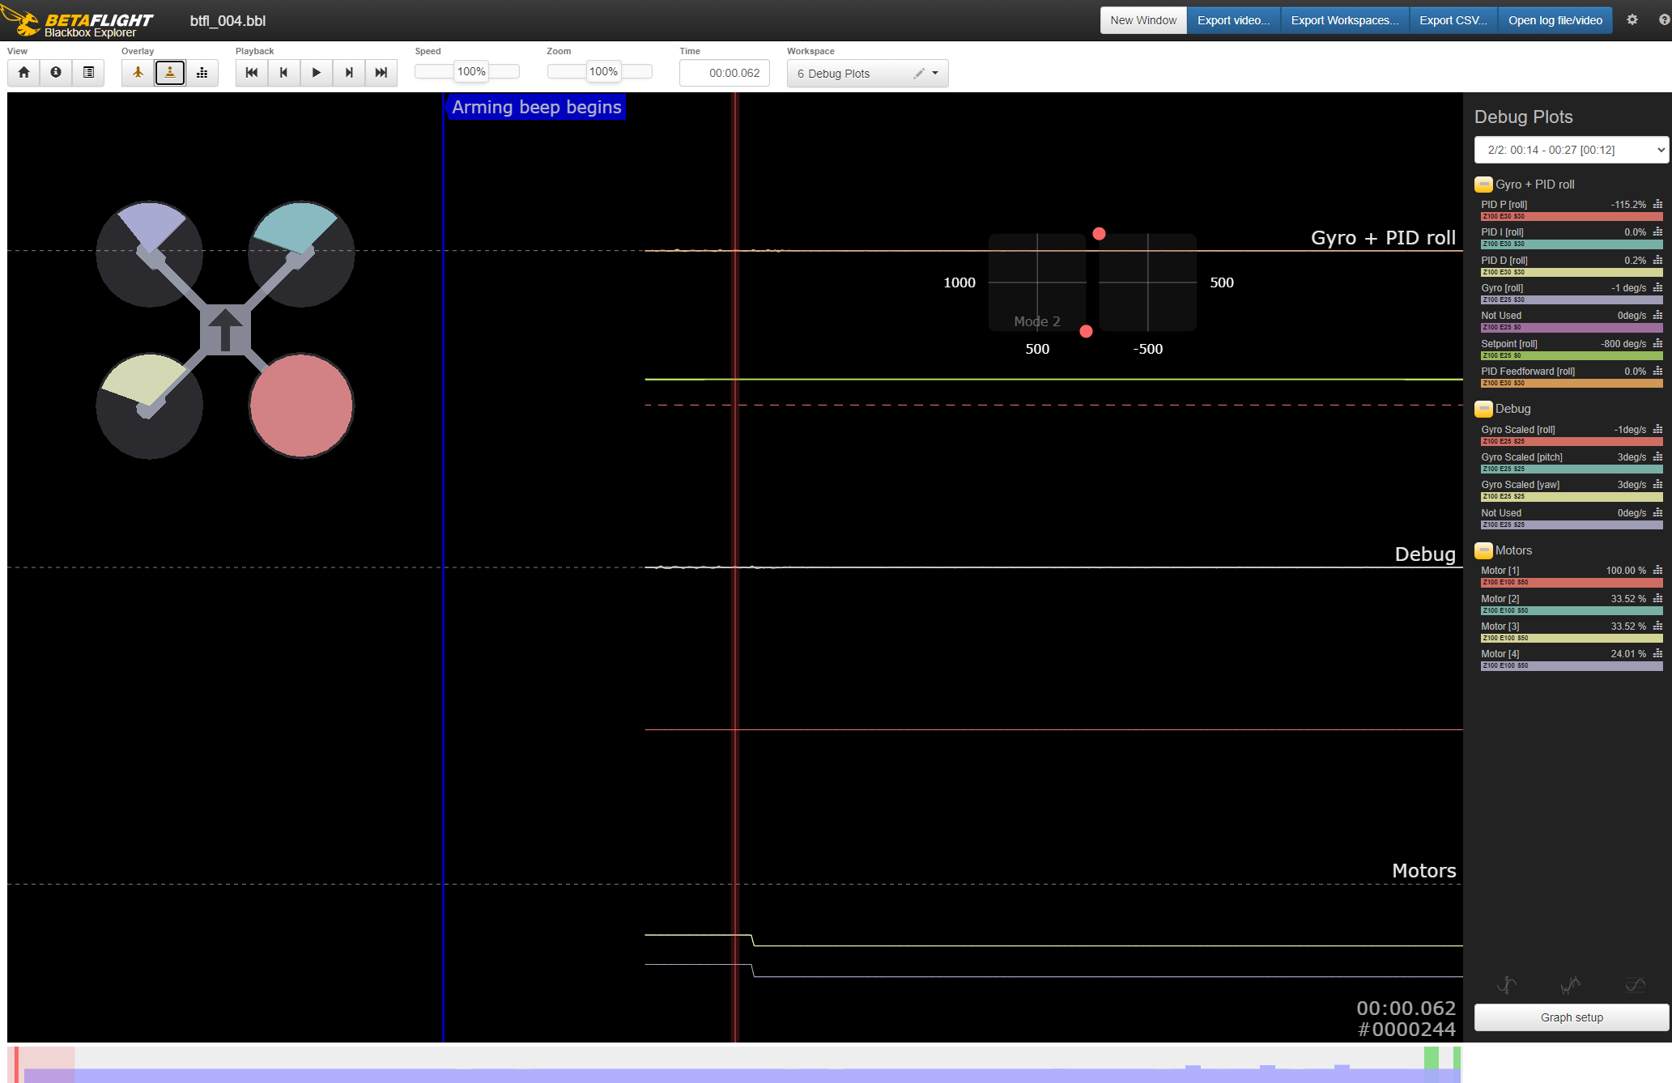Click the home view icon
1672x1083 pixels.
coord(23,73)
